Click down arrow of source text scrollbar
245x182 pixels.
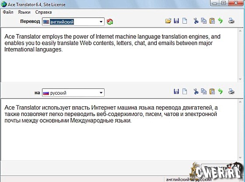click(240, 79)
